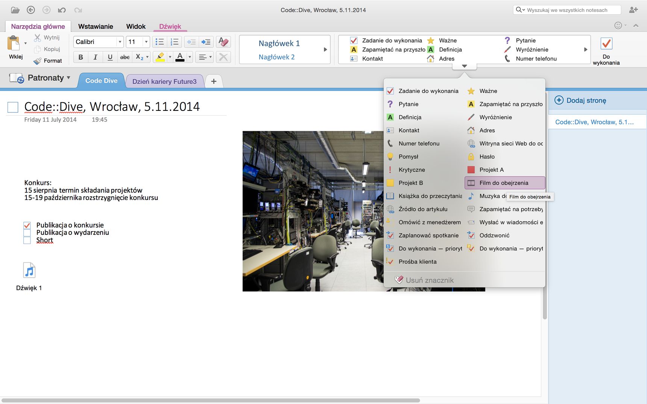647x404 pixels.
Task: Pick Muzyka note tag in popup
Action: (486, 196)
